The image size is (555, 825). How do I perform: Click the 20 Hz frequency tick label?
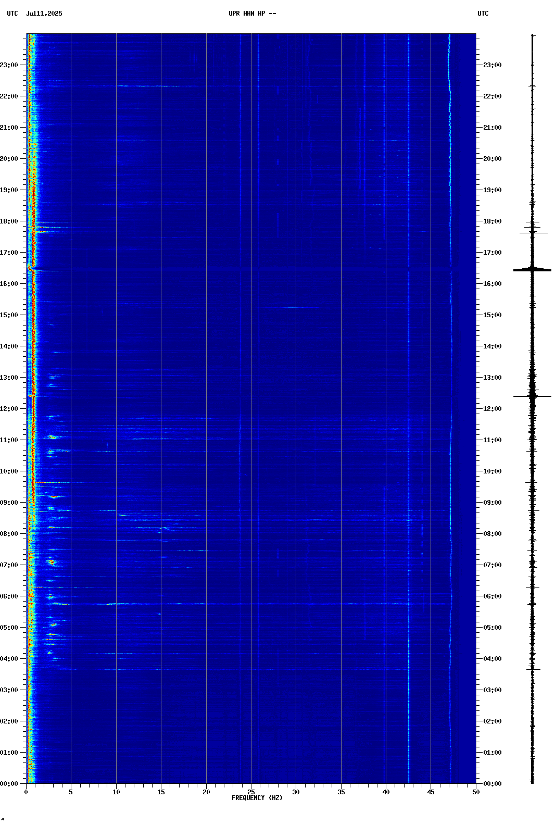[206, 792]
